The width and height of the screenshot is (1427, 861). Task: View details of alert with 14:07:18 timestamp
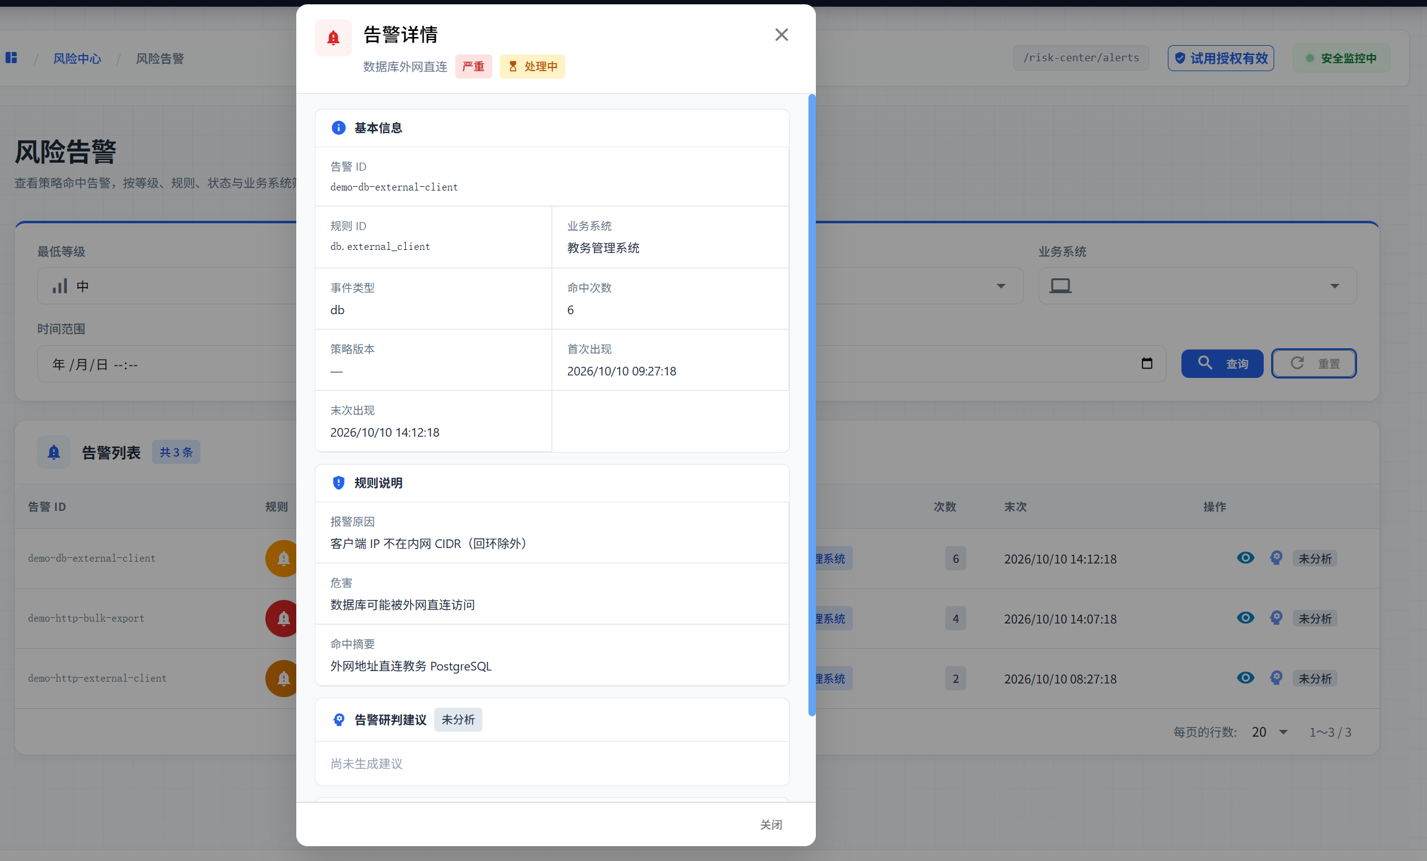tap(1245, 618)
